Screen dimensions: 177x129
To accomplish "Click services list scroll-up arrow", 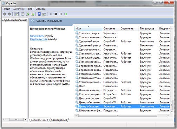I will click(x=172, y=28).
